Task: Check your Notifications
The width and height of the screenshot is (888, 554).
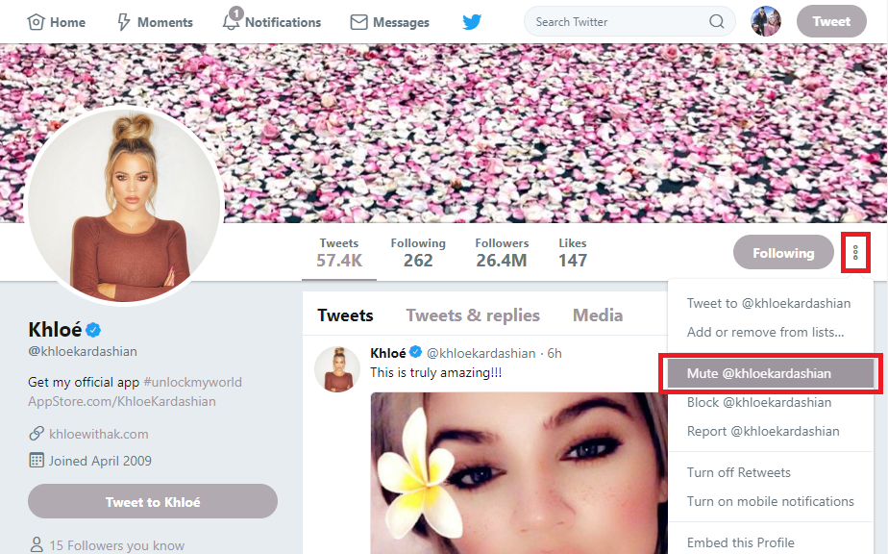Action: pyautogui.click(x=272, y=21)
